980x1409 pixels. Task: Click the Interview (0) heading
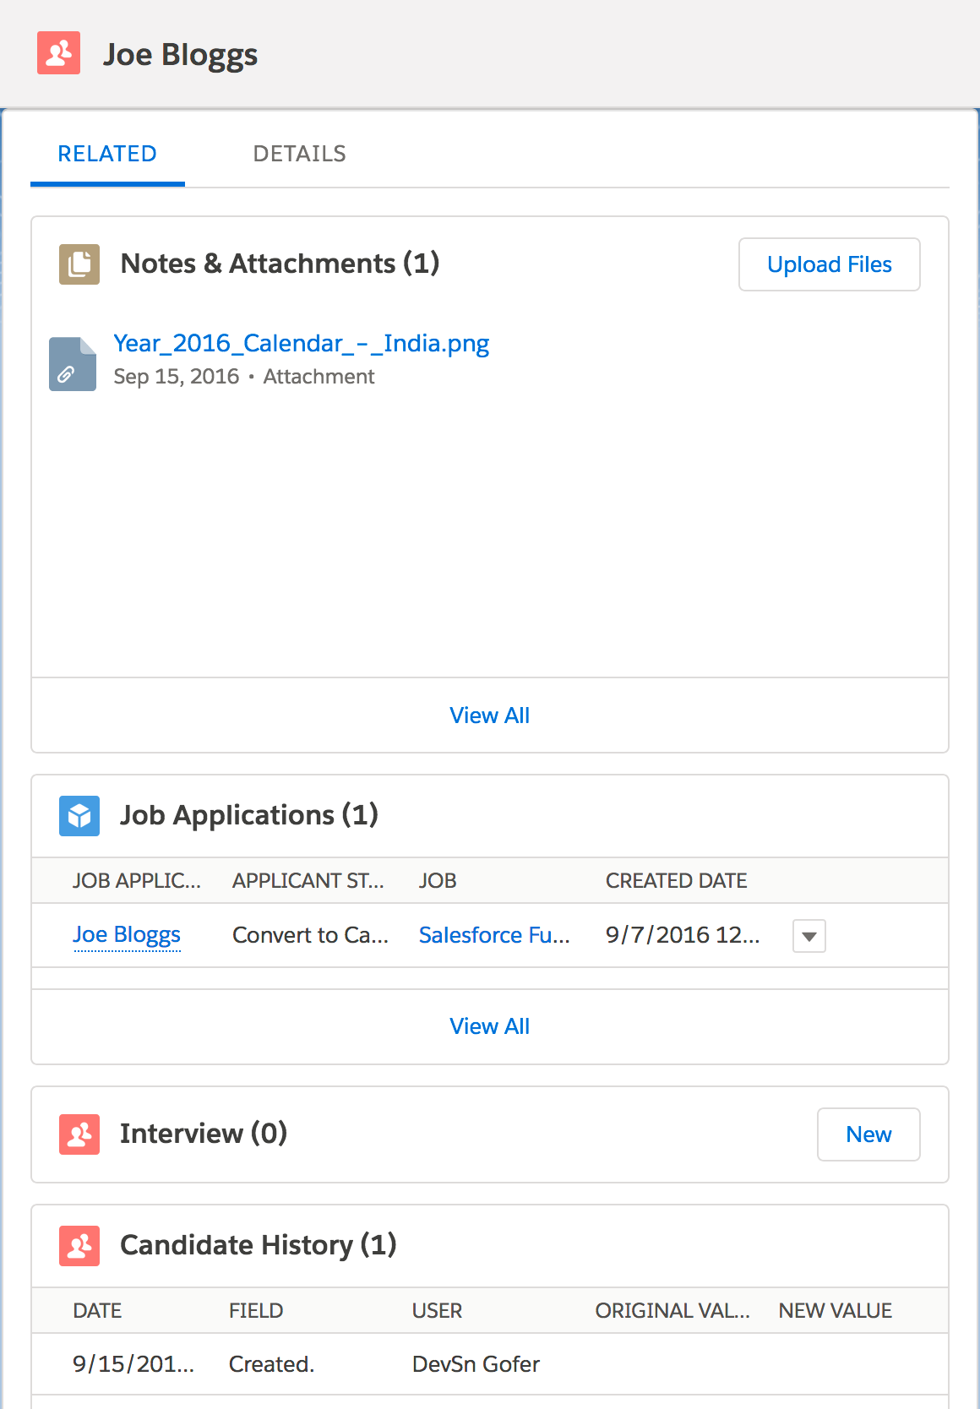click(204, 1134)
